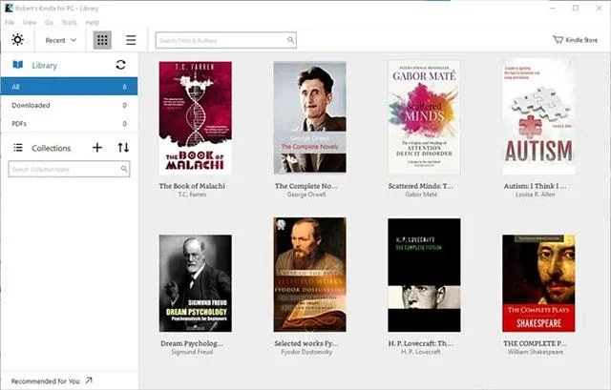This screenshot has width=611, height=390.
Task: Click the Library book icon
Action: pos(18,65)
